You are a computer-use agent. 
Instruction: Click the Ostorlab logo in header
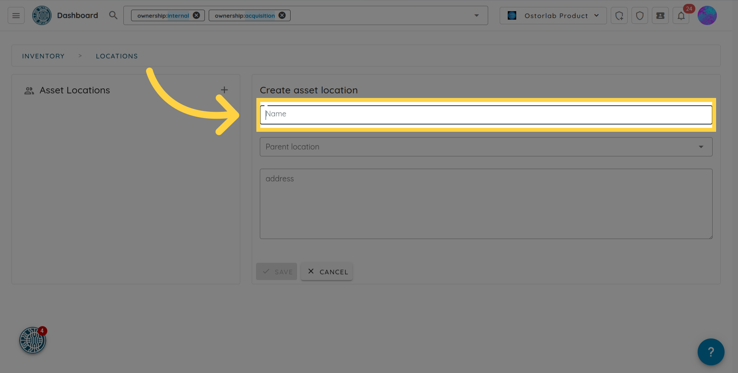(42, 16)
